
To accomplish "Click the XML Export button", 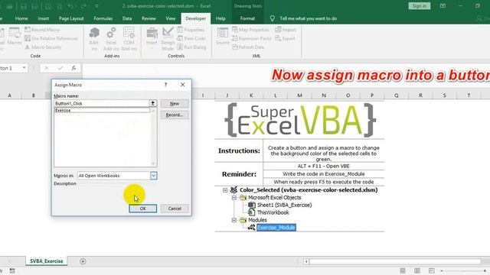I will [x=285, y=38].
